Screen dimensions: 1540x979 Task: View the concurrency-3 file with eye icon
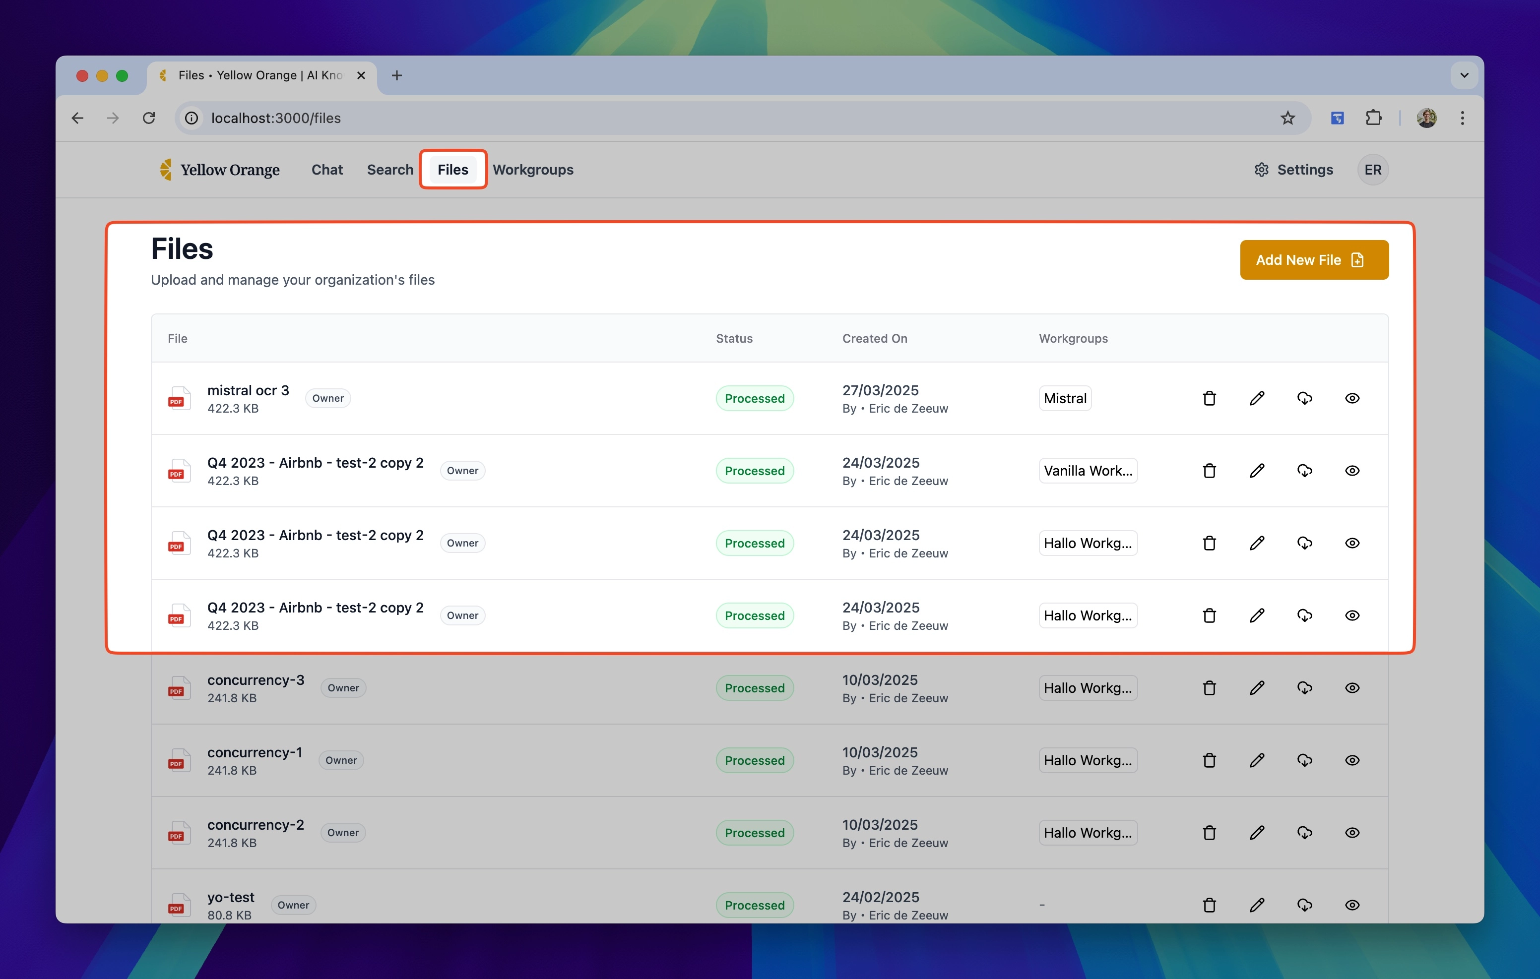pos(1352,688)
